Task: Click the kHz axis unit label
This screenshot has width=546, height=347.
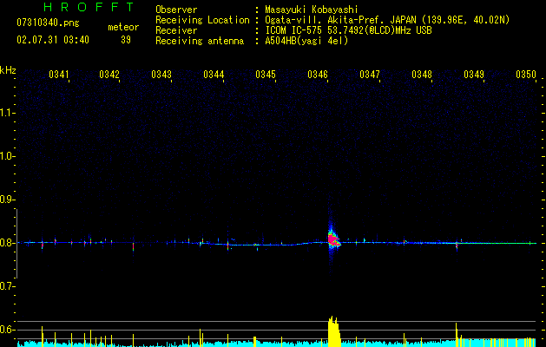Action: 8,70
